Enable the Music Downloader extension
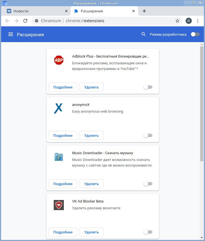The image size is (205, 241). [148, 184]
